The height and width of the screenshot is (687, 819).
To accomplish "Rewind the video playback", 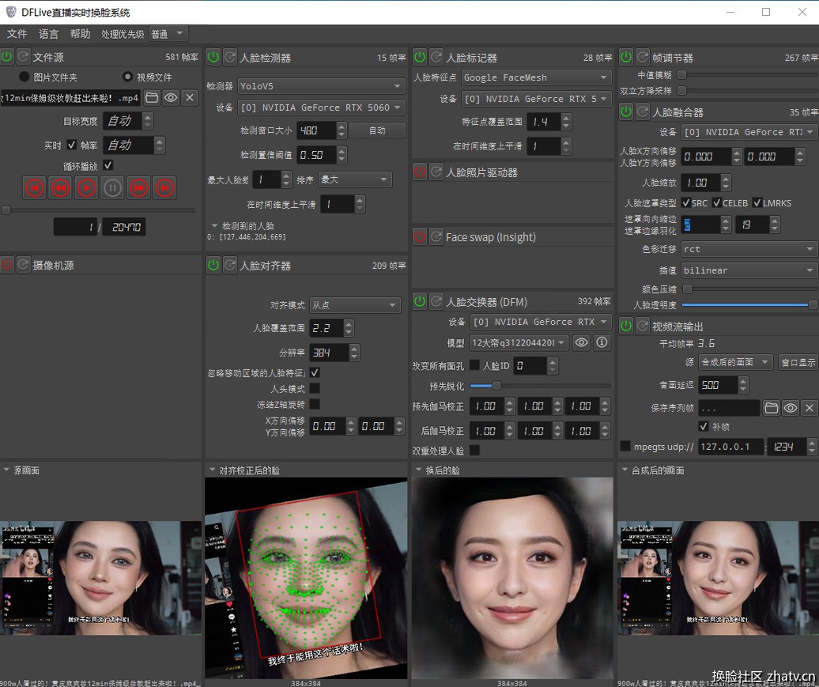I will pos(61,187).
